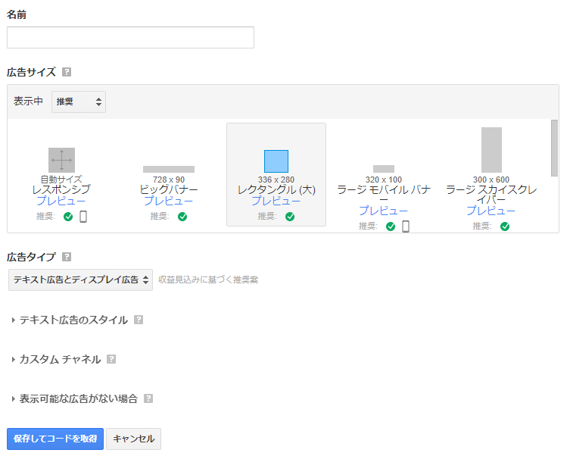Click 保存してコードを取得 button
Viewport: 570px width, 453px height.
[55, 439]
